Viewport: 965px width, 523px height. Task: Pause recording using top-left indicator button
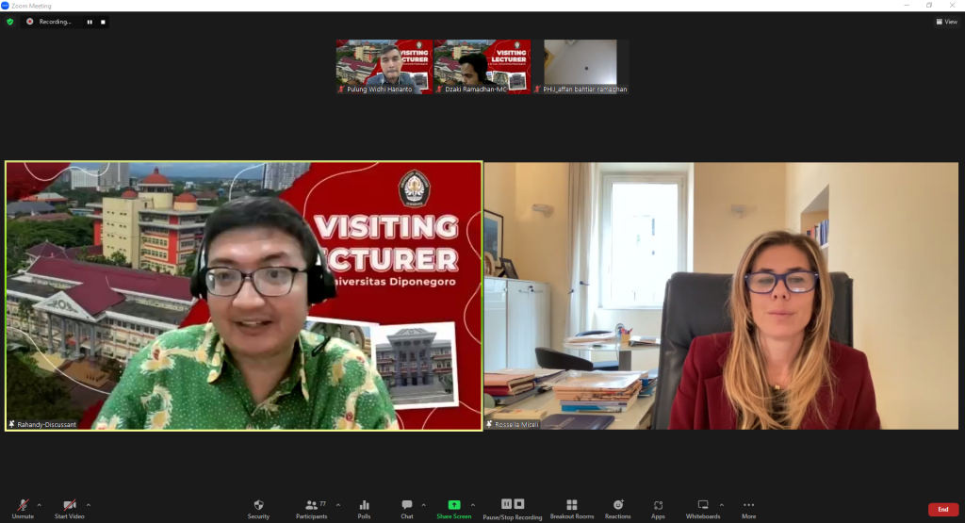tap(90, 23)
